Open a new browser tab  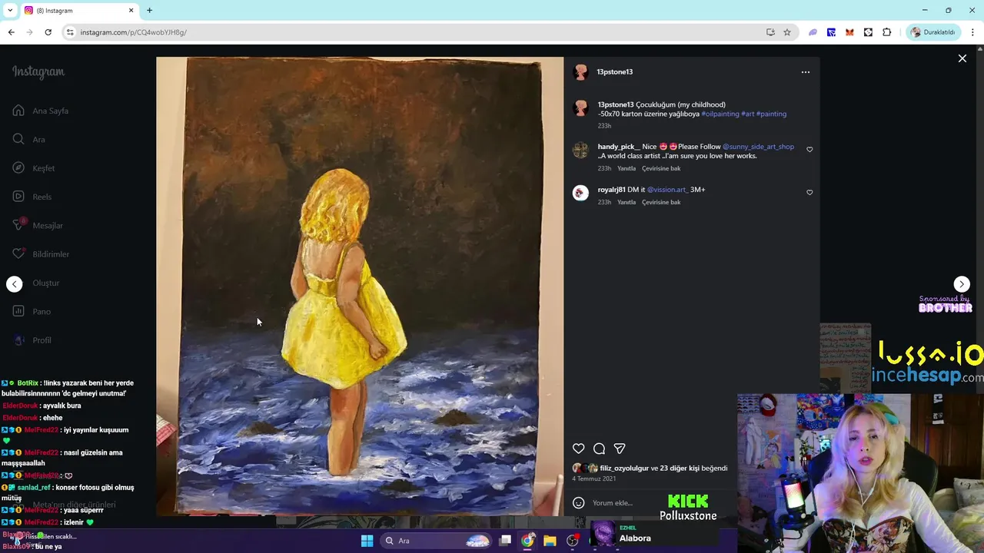149,11
